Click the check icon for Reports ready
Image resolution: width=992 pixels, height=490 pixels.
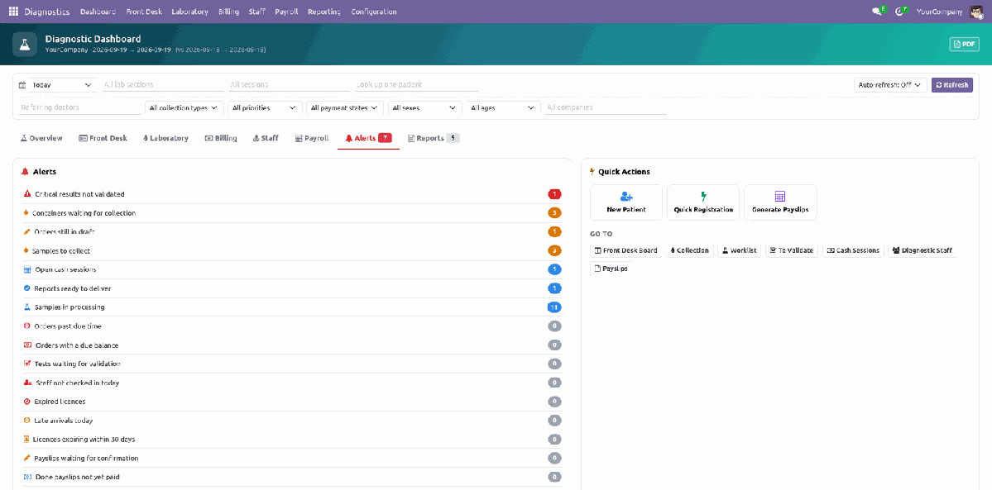click(x=27, y=288)
